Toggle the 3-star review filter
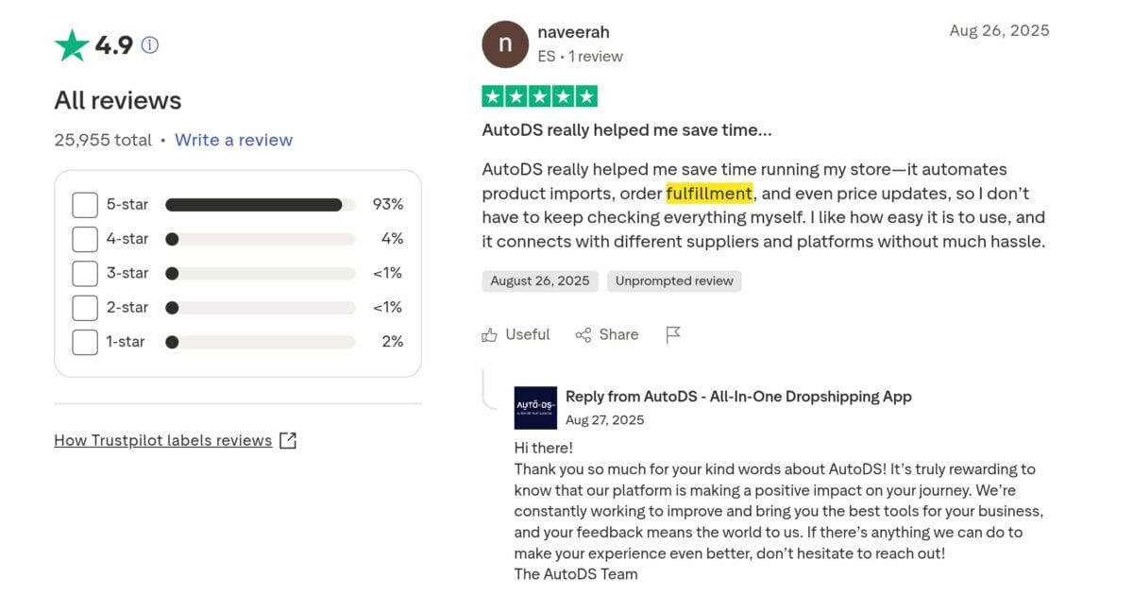 85,273
